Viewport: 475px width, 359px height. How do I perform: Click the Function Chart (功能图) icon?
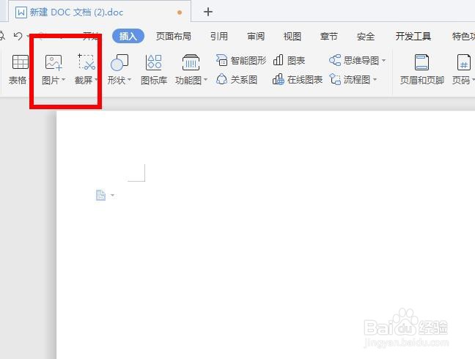[191, 62]
